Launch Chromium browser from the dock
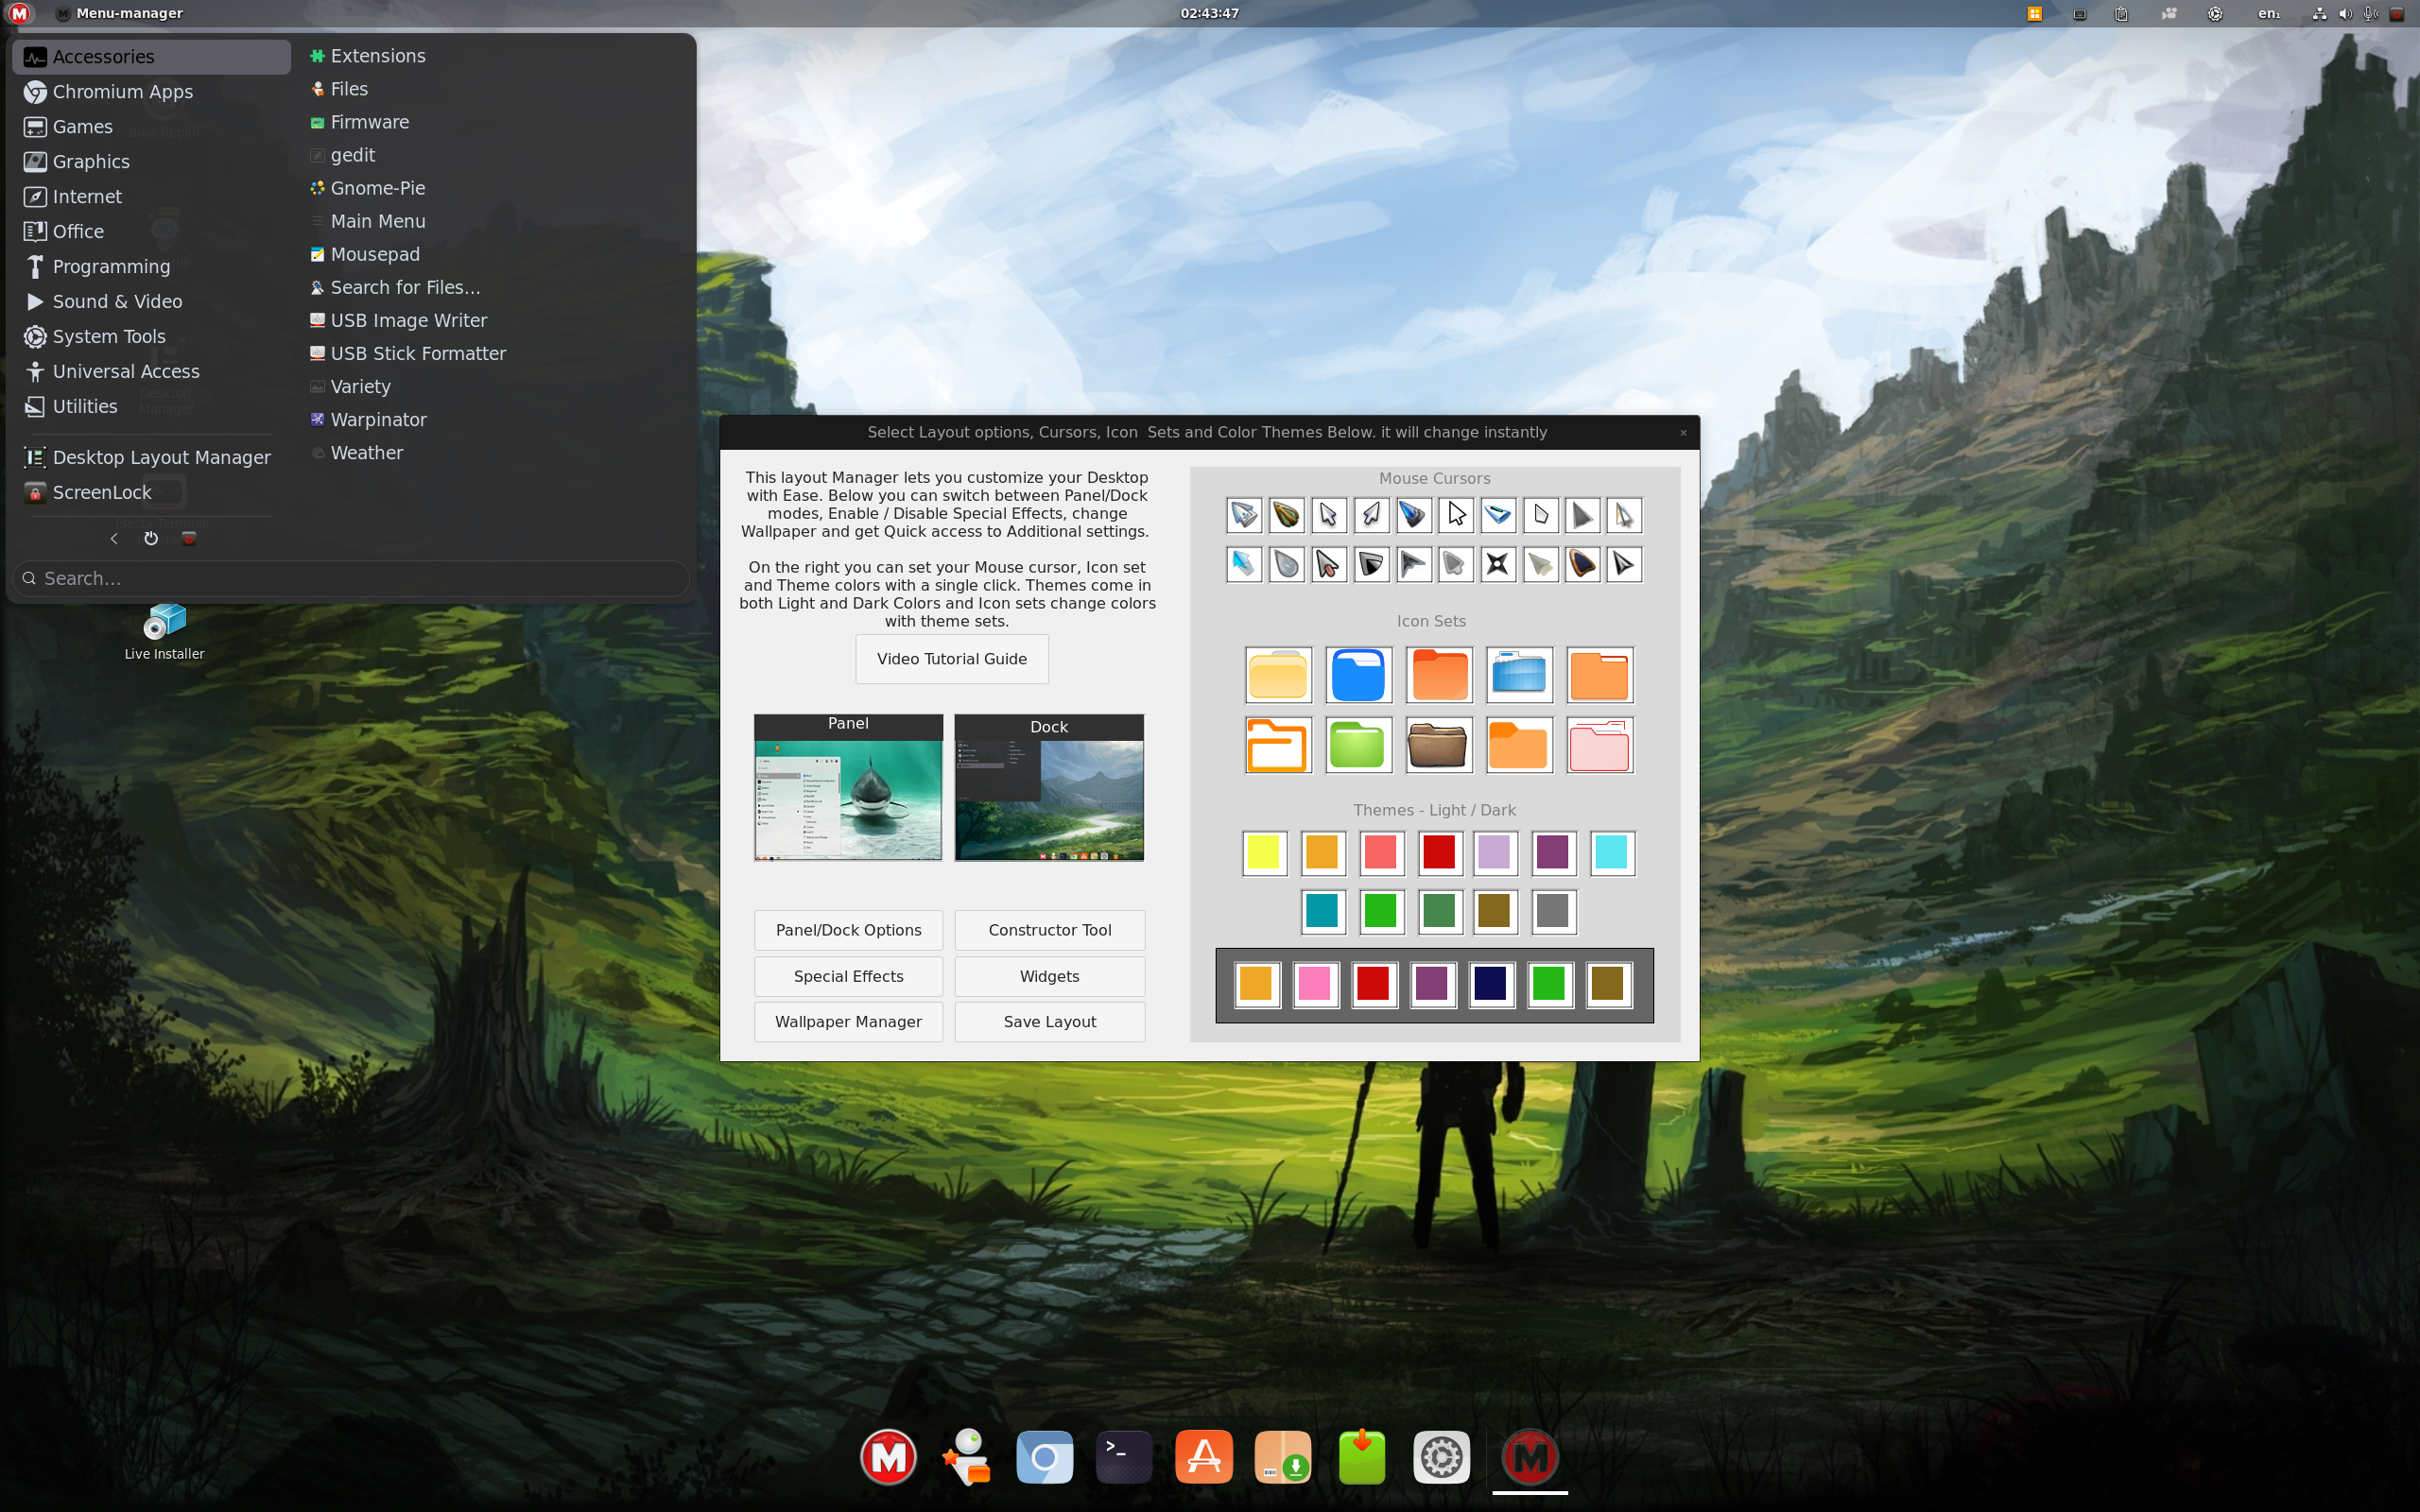The height and width of the screenshot is (1512, 2420). click(x=1044, y=1457)
